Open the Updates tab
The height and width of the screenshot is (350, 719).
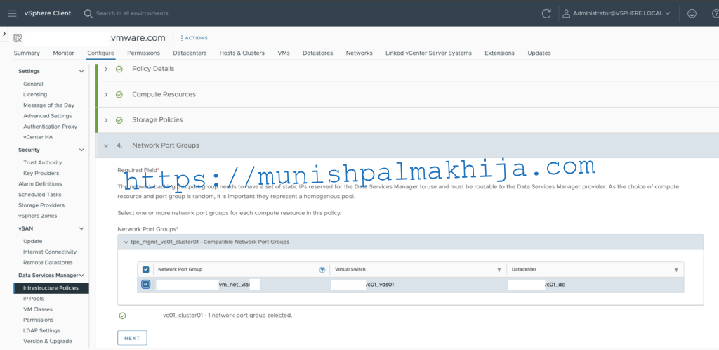[x=539, y=53]
